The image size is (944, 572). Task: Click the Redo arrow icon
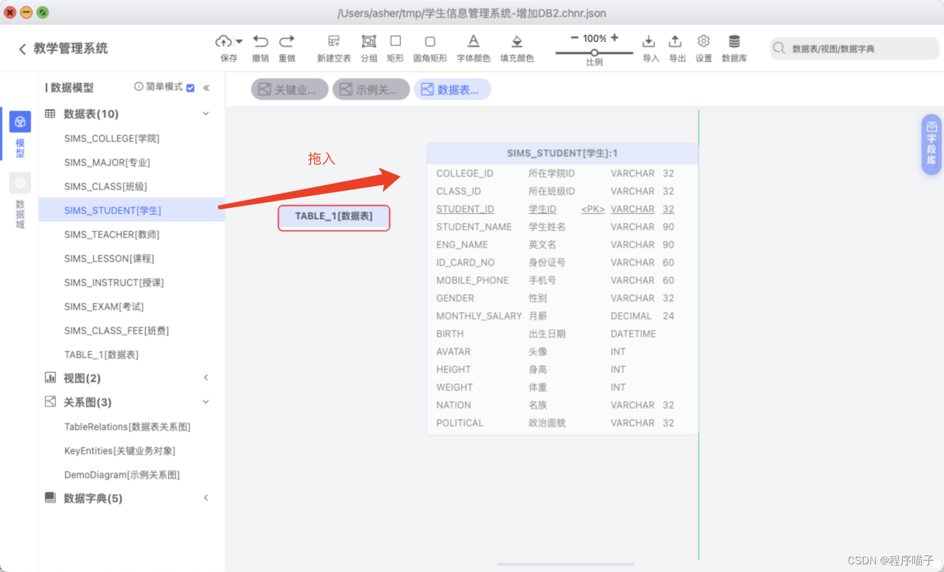pos(287,41)
